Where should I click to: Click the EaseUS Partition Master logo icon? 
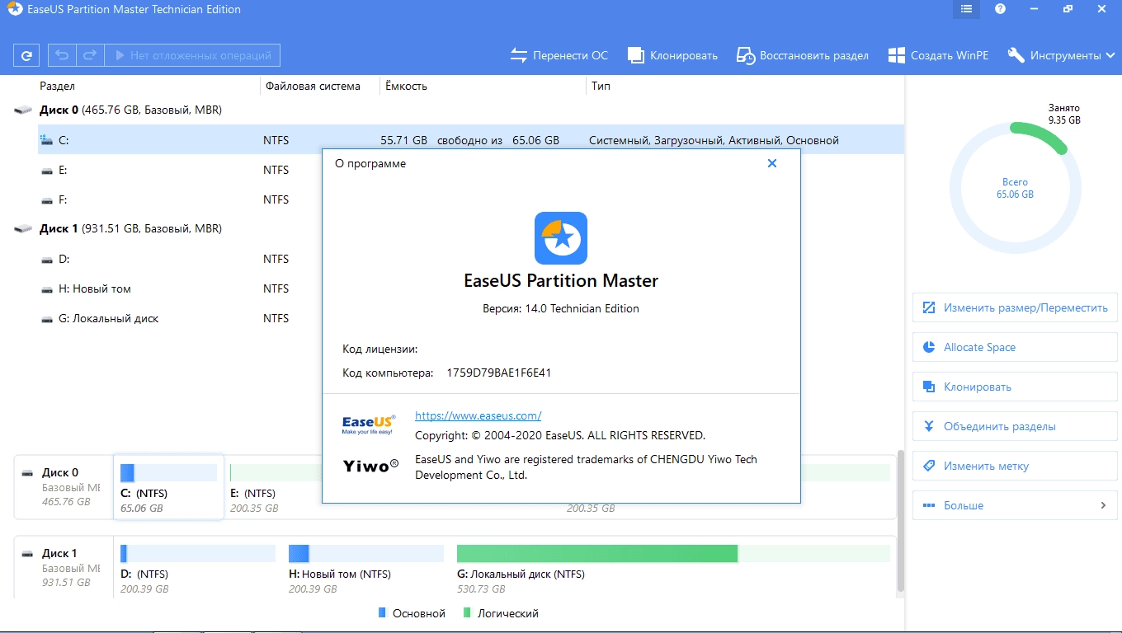[561, 238]
